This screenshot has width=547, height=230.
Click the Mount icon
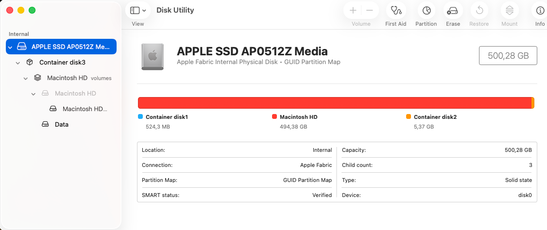pyautogui.click(x=509, y=11)
